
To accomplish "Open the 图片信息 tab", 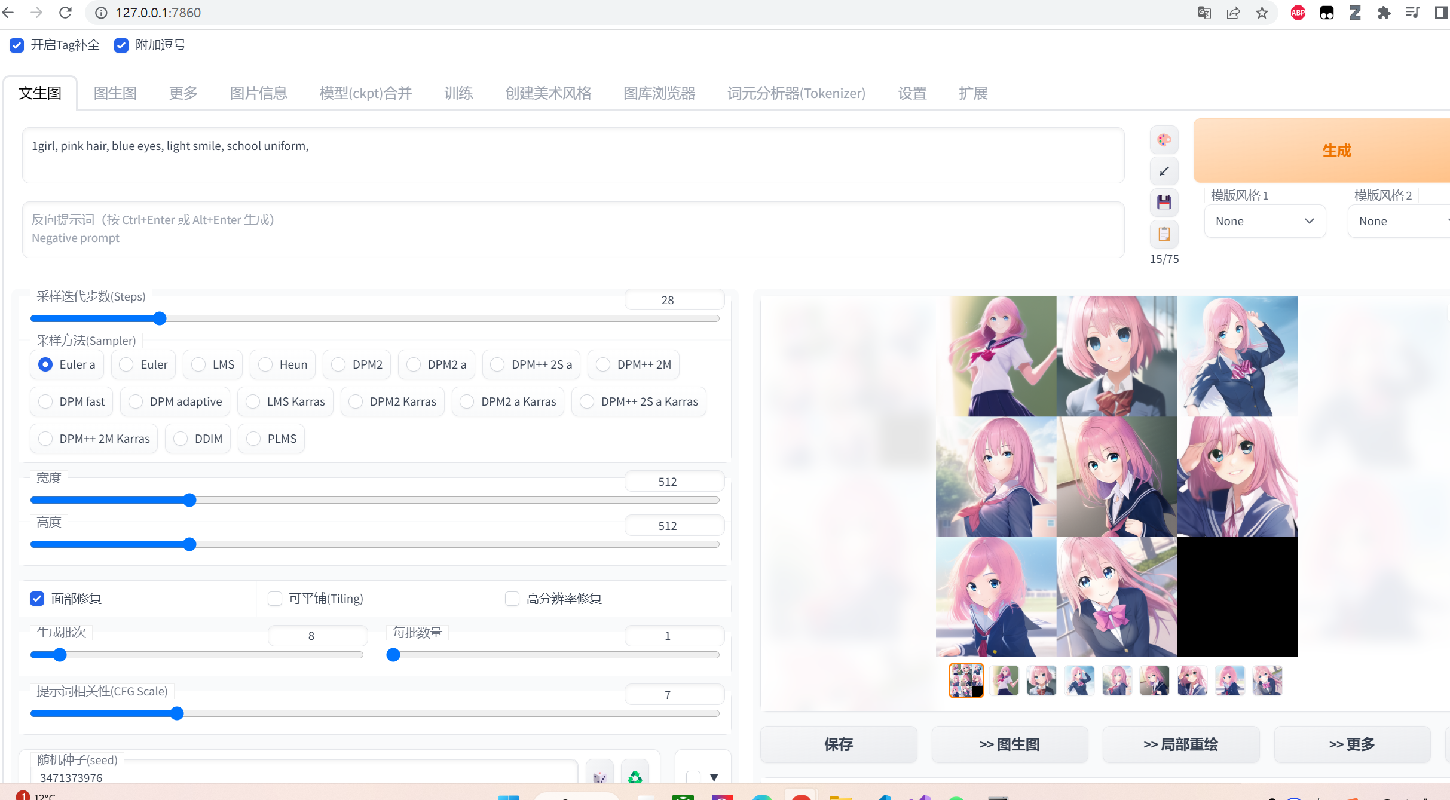I will point(258,93).
